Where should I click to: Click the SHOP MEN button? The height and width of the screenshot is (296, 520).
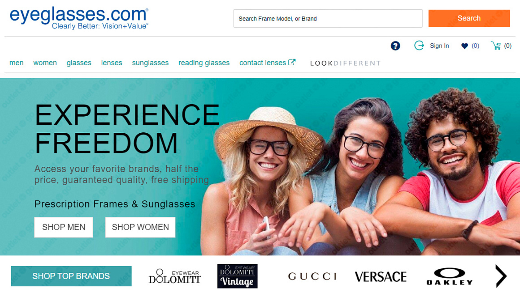tap(64, 227)
